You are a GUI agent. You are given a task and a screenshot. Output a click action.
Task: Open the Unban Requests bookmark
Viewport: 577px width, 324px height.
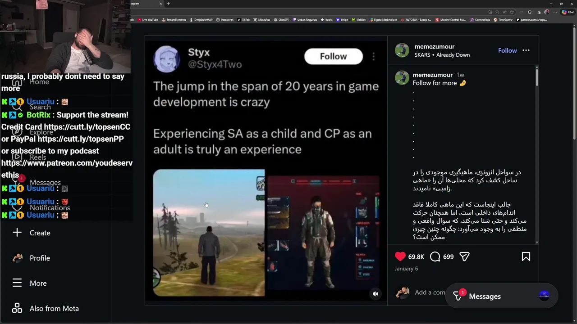pos(305,20)
